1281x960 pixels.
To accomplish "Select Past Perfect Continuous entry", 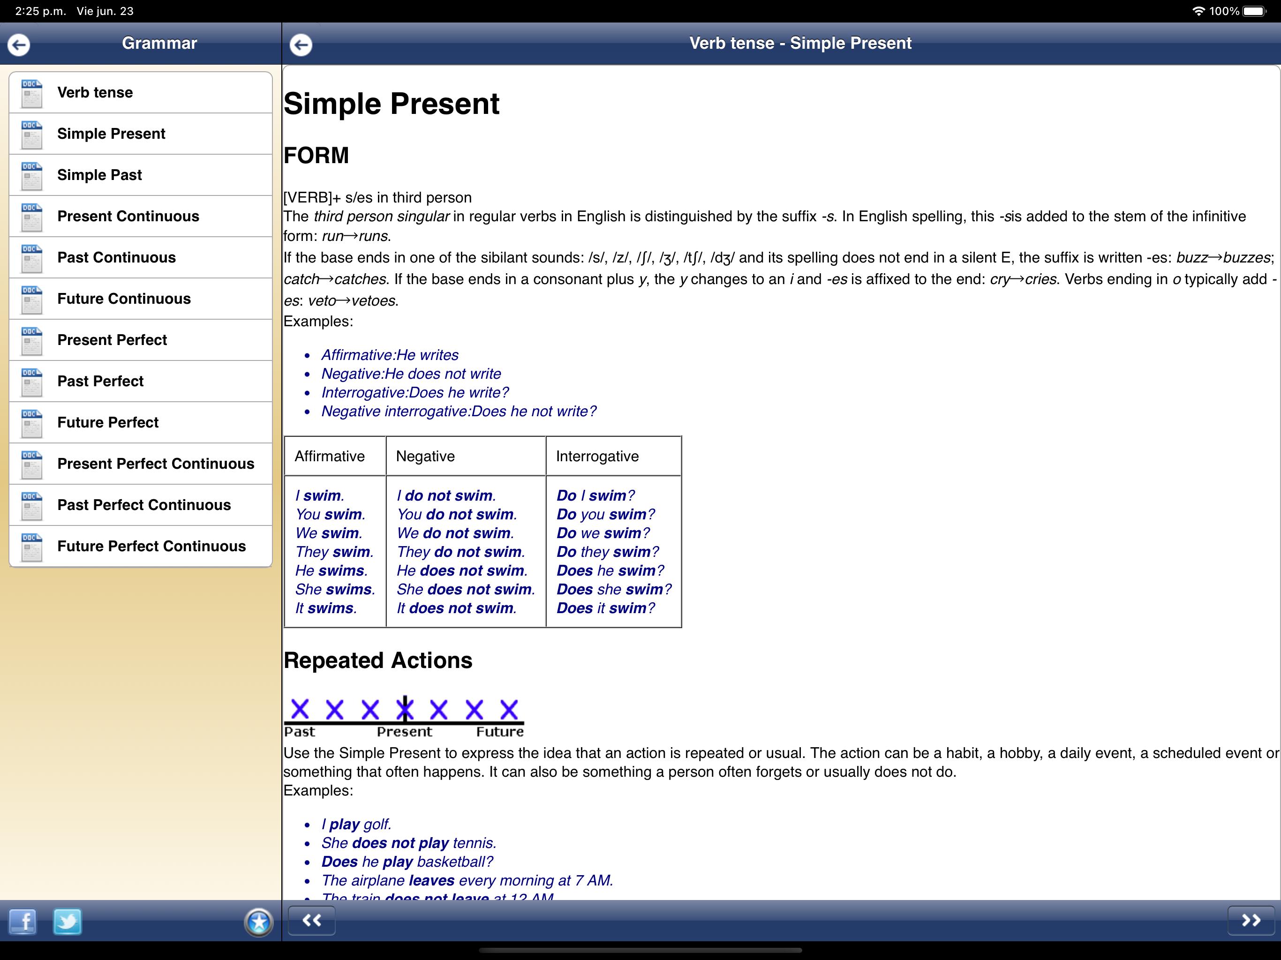I will pyautogui.click(x=141, y=505).
